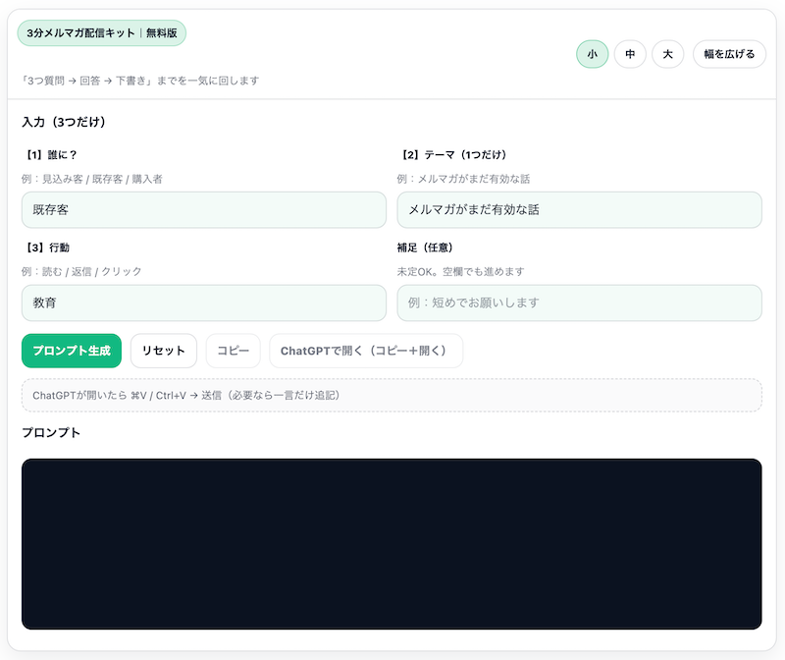Click the 3分メルマガ配信キット|無料版 badge

101,32
